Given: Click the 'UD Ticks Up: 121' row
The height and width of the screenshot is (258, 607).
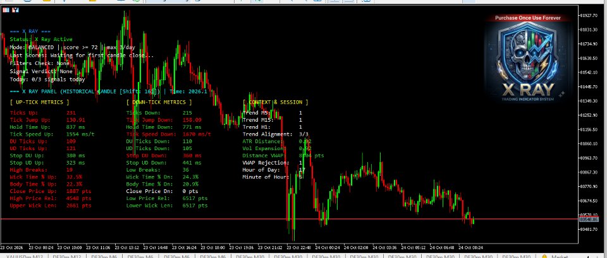Looking at the screenshot, I should point(42,148).
